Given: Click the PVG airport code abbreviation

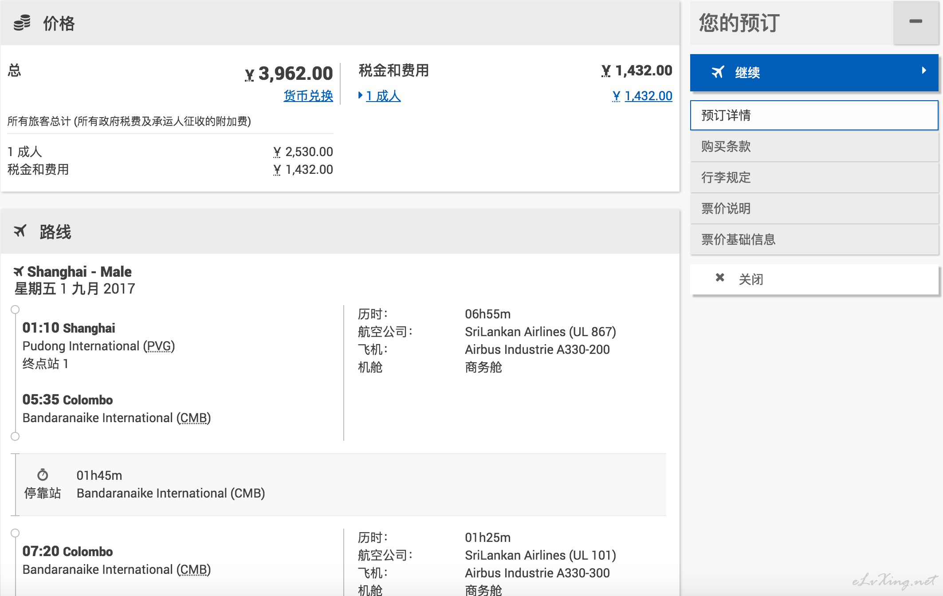Looking at the screenshot, I should tap(159, 346).
